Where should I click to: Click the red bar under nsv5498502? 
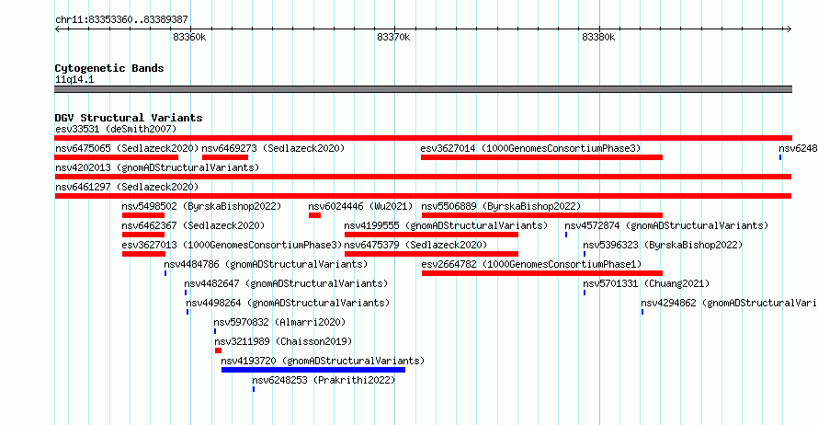click(143, 215)
